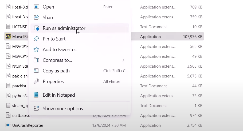The image size is (243, 131).
Task: Click the pin icon beside Pin to Start
Action: click(x=36, y=39)
